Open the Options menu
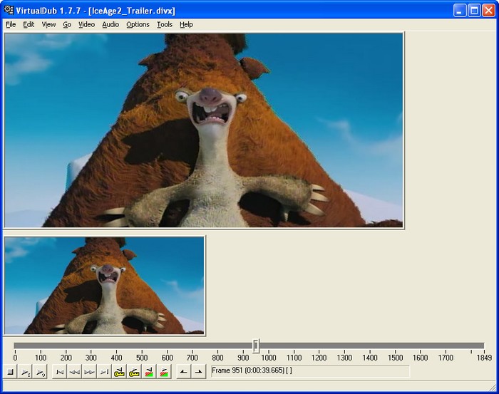This screenshot has width=499, height=394. (138, 24)
